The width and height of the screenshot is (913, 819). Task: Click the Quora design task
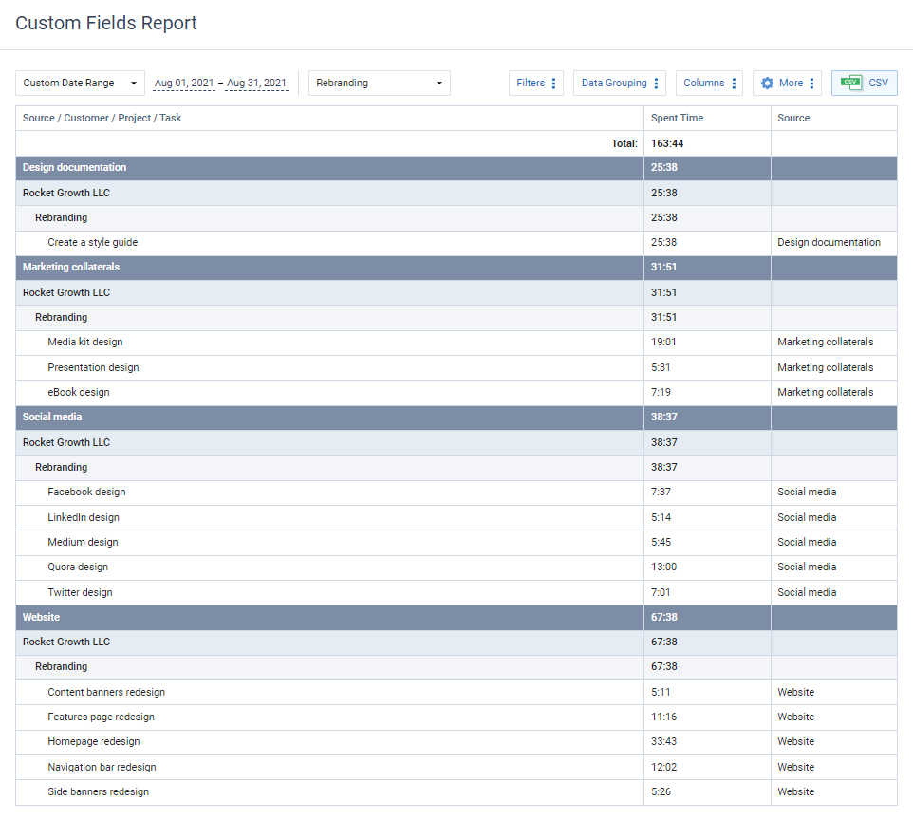pyautogui.click(x=78, y=567)
